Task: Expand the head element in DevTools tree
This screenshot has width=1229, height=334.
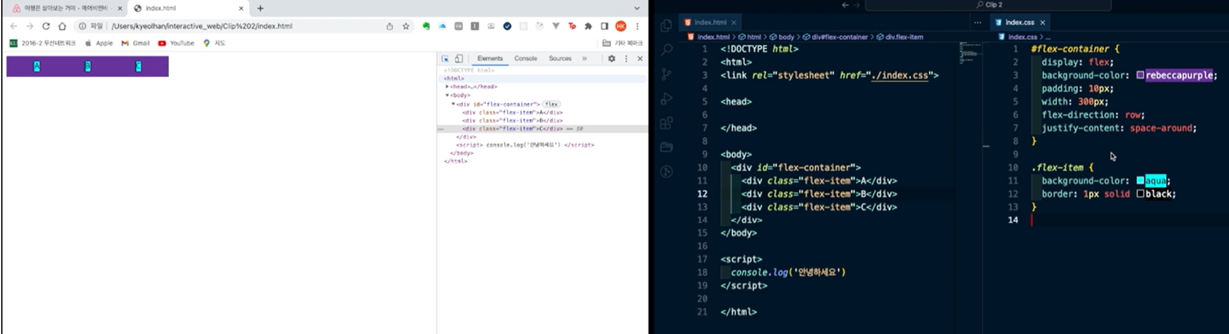Action: [x=447, y=87]
